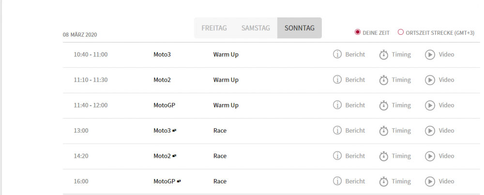Open the Timing link for MotoGP Warm Up
The width and height of the screenshot is (484, 195).
[x=401, y=105]
